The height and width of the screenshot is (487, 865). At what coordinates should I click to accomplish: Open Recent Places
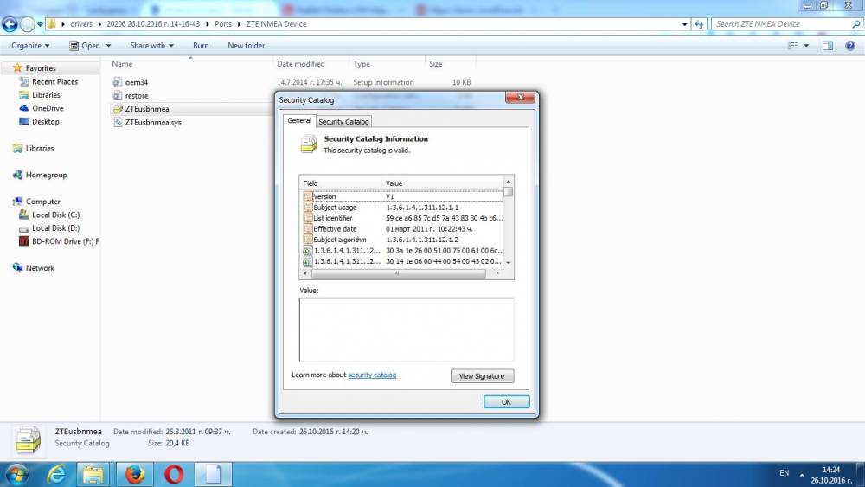coord(54,81)
